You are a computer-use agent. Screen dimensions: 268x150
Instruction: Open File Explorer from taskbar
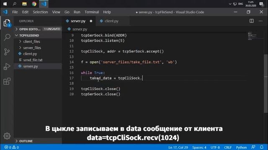24,4
